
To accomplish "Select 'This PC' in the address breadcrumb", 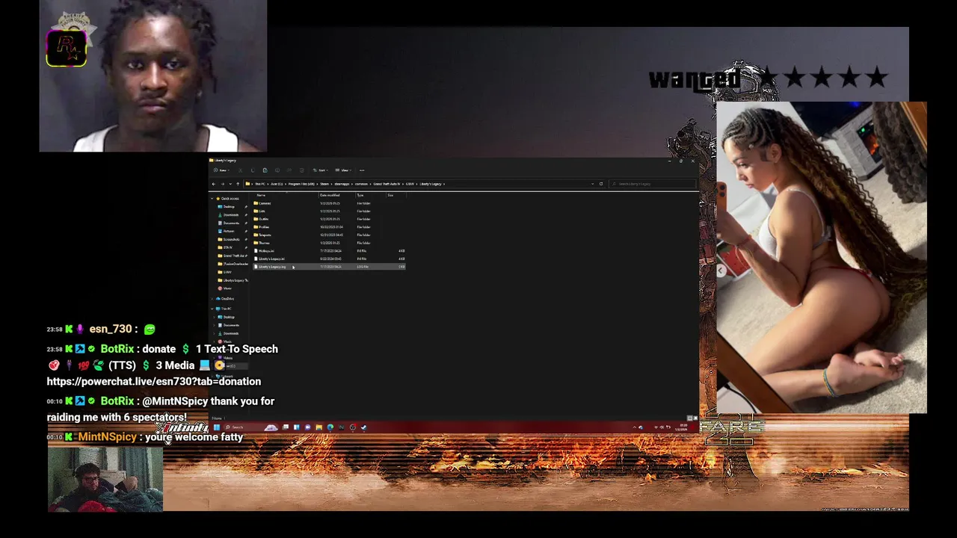I will pyautogui.click(x=260, y=184).
